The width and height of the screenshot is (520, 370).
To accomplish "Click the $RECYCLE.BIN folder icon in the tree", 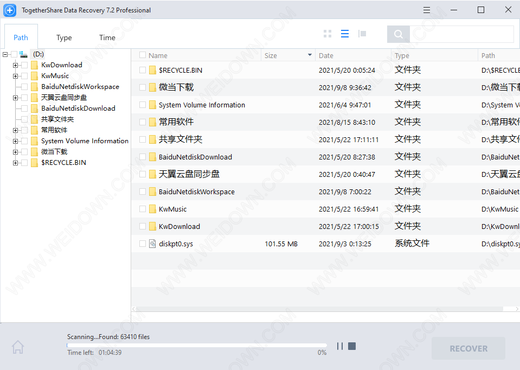I will coord(34,163).
